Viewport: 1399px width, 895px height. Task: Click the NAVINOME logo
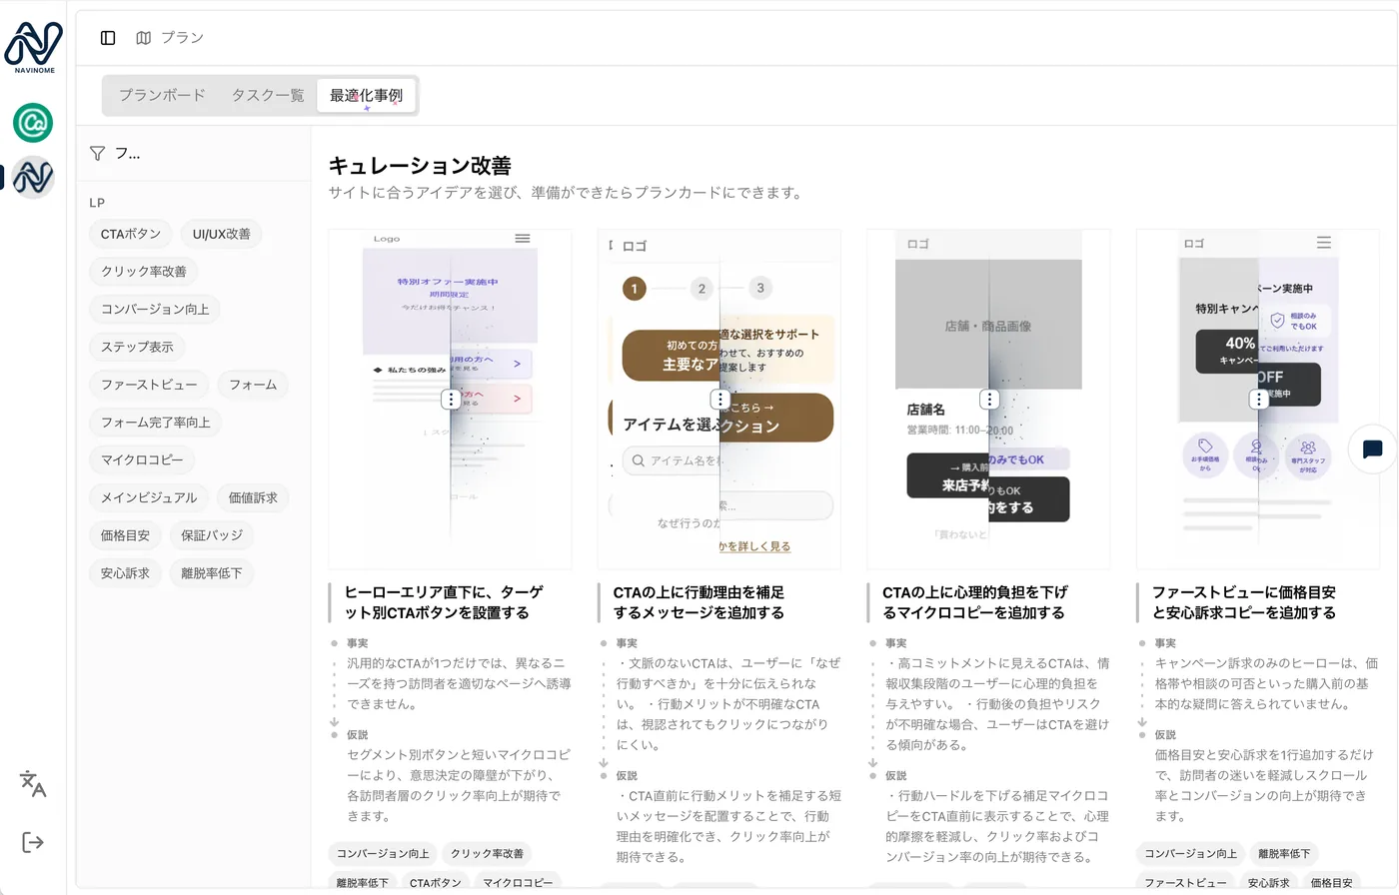[x=34, y=47]
